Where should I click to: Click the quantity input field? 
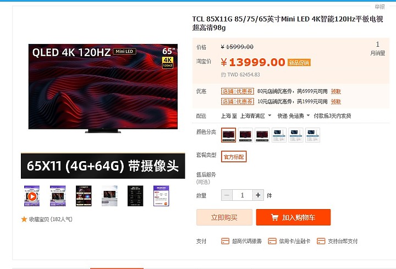(243, 195)
